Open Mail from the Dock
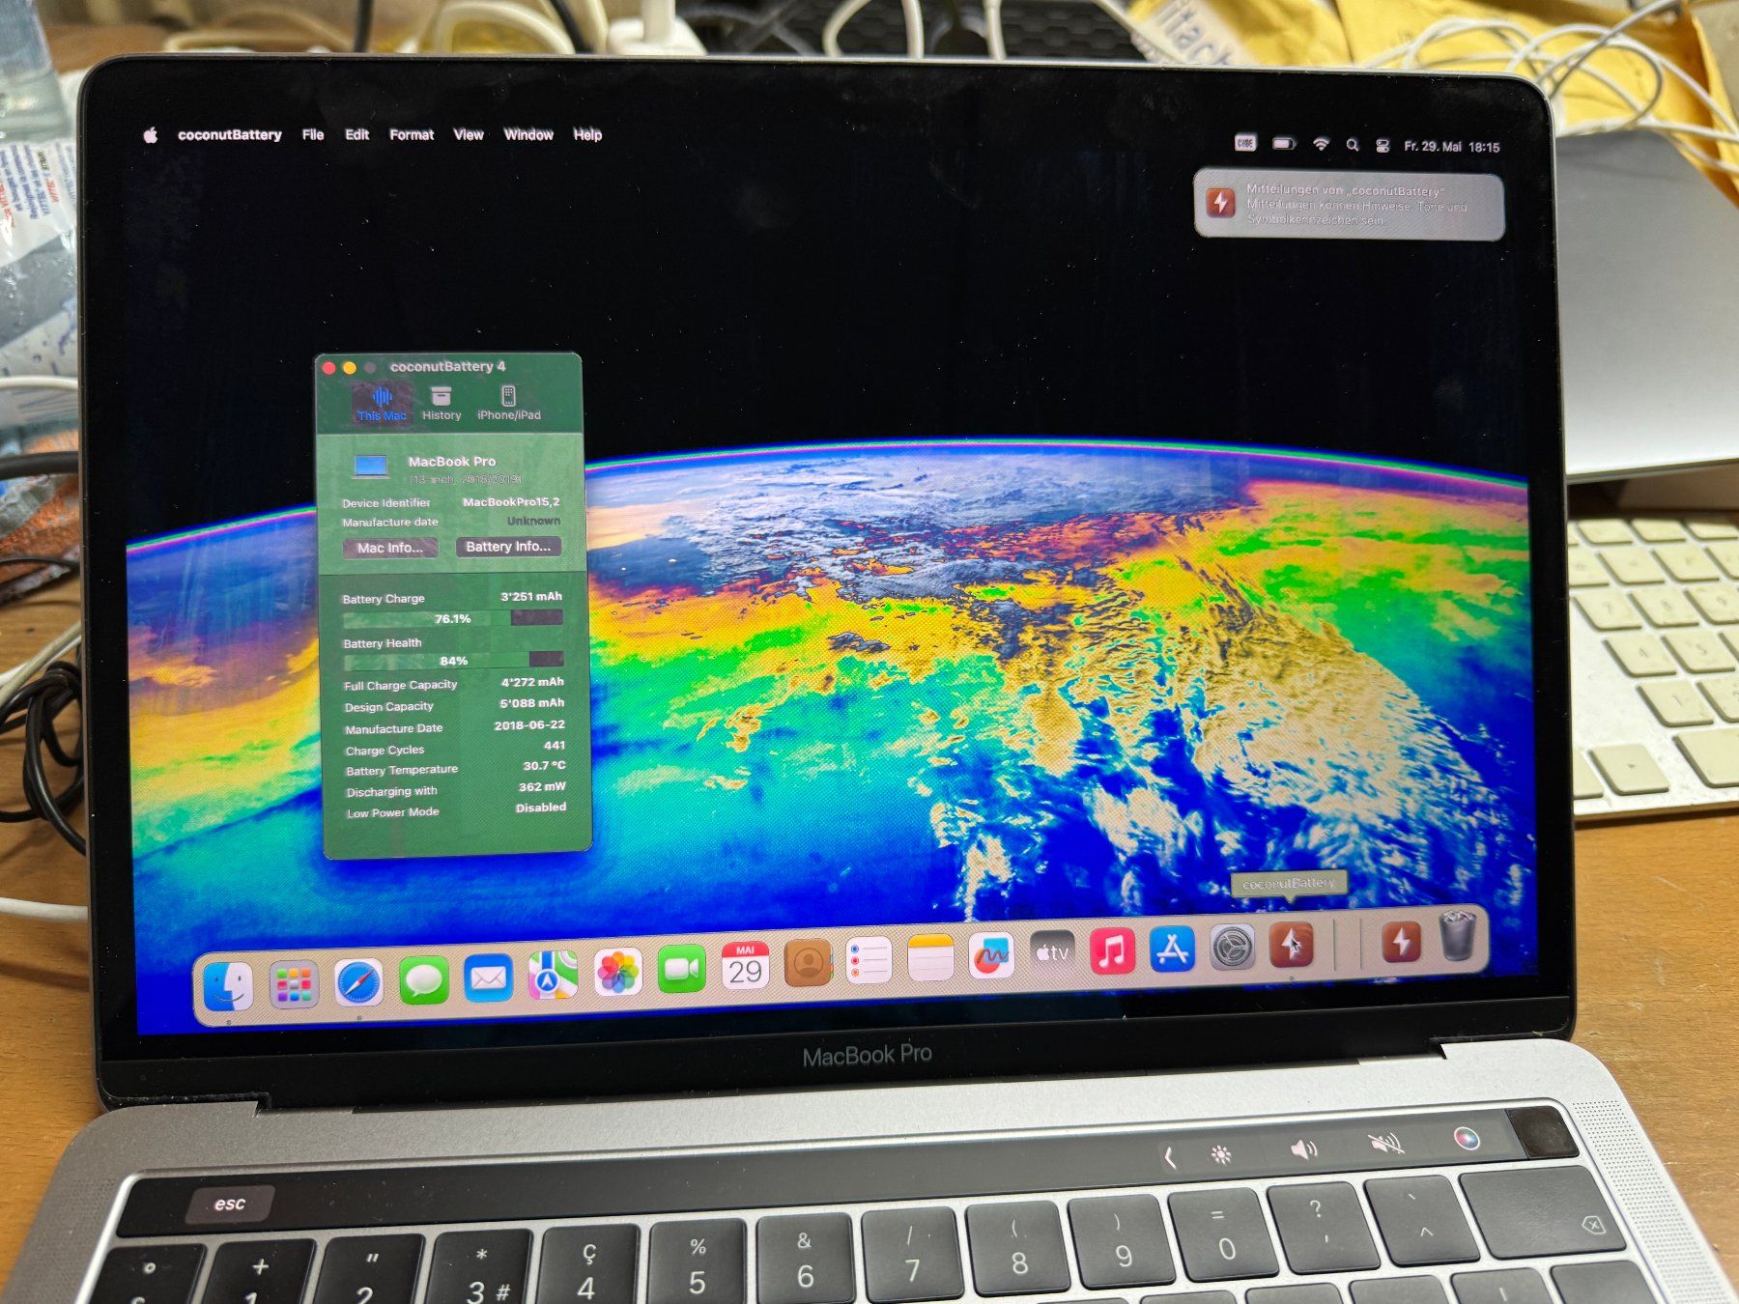The image size is (1739, 1304). pyautogui.click(x=488, y=979)
